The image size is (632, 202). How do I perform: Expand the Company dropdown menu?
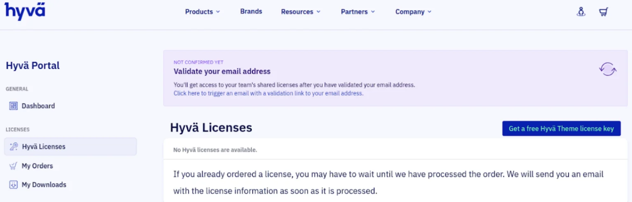point(414,12)
